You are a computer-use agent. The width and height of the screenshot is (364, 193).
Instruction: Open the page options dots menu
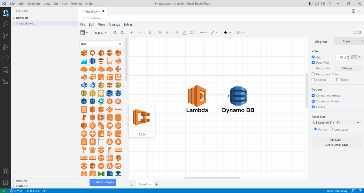click(132, 184)
